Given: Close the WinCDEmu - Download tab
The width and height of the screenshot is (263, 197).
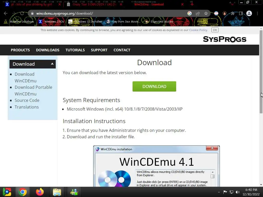Looking at the screenshot, I should click(x=182, y=5).
